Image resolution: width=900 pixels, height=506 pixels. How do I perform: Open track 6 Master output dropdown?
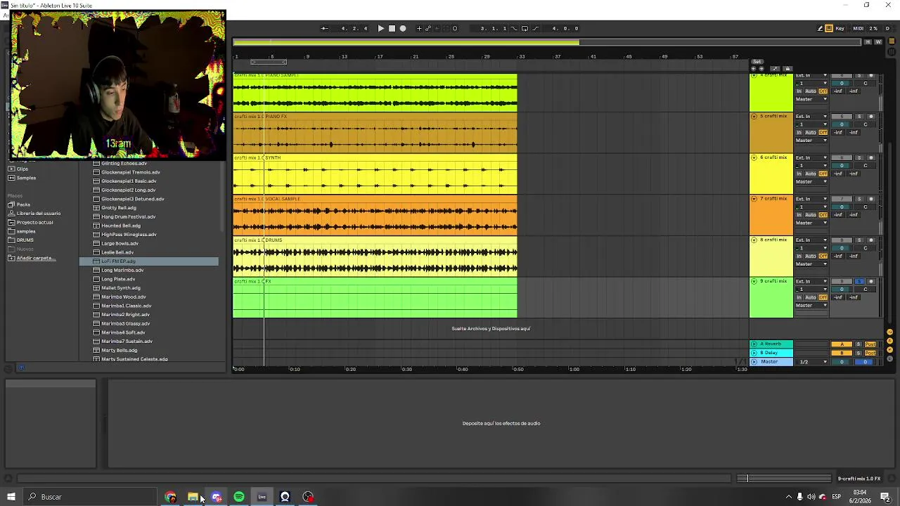pyautogui.click(x=811, y=181)
